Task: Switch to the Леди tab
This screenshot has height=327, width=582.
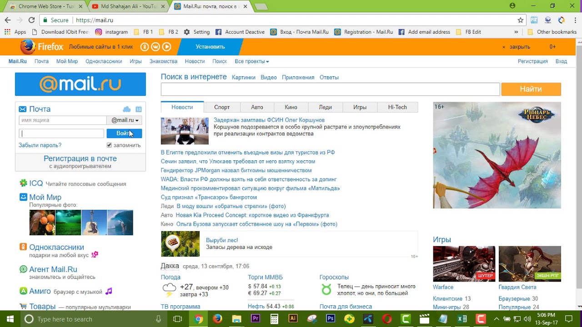Action: point(326,107)
